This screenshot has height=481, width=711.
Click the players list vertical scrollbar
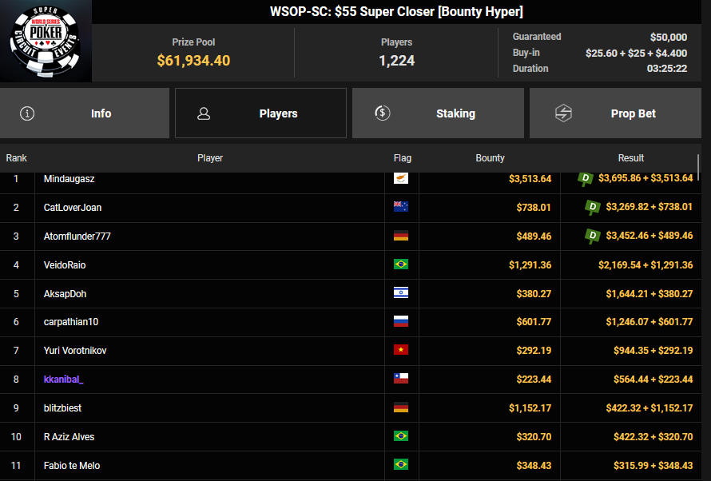(x=699, y=168)
